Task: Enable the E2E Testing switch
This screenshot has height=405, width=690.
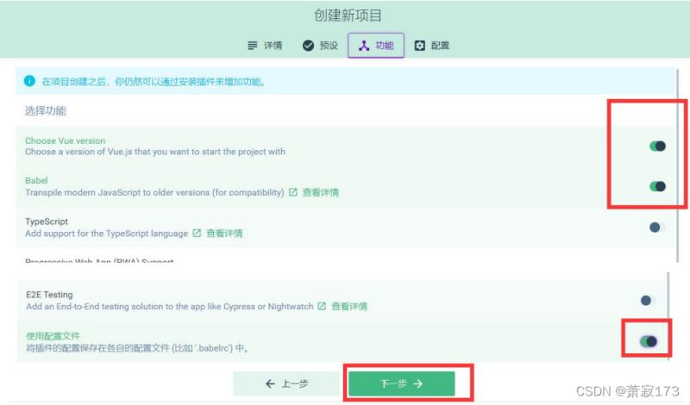Action: click(x=648, y=300)
